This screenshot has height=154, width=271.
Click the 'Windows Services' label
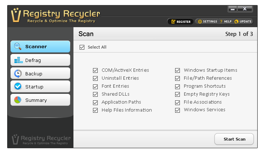pyautogui.click(x=204, y=110)
